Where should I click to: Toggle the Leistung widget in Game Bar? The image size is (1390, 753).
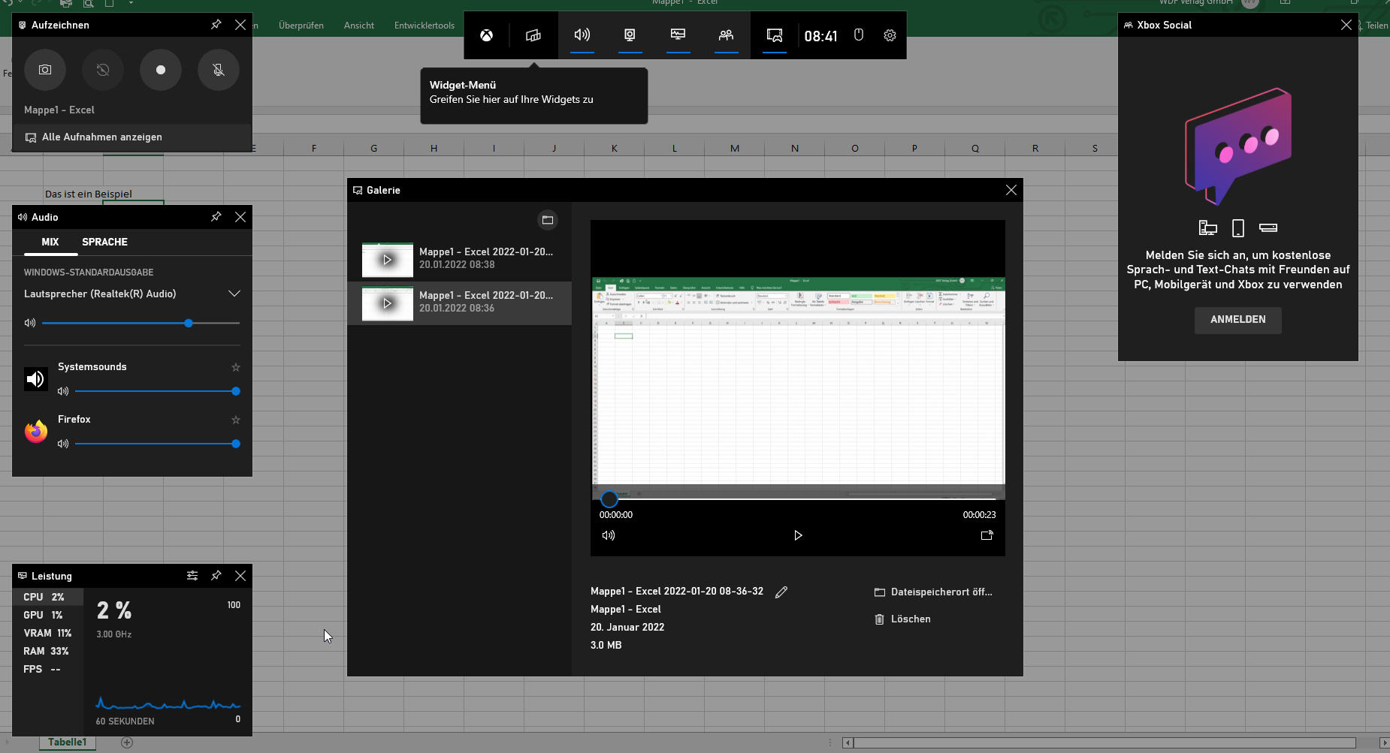(678, 35)
